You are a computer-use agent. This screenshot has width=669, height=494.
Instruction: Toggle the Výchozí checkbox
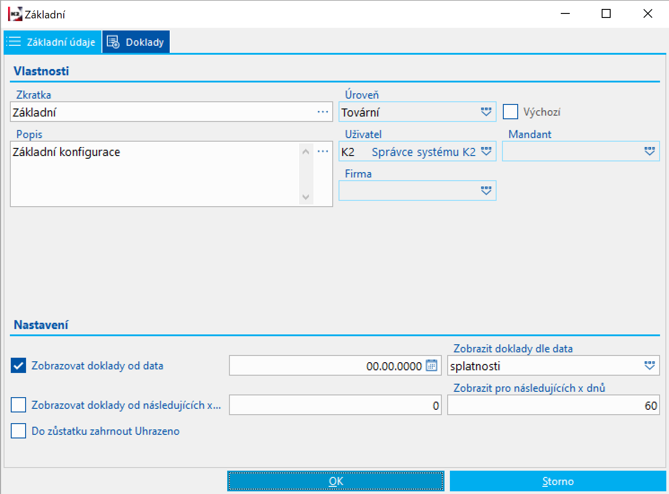click(511, 112)
